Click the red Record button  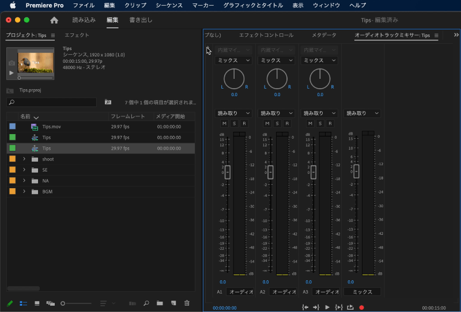(362, 307)
